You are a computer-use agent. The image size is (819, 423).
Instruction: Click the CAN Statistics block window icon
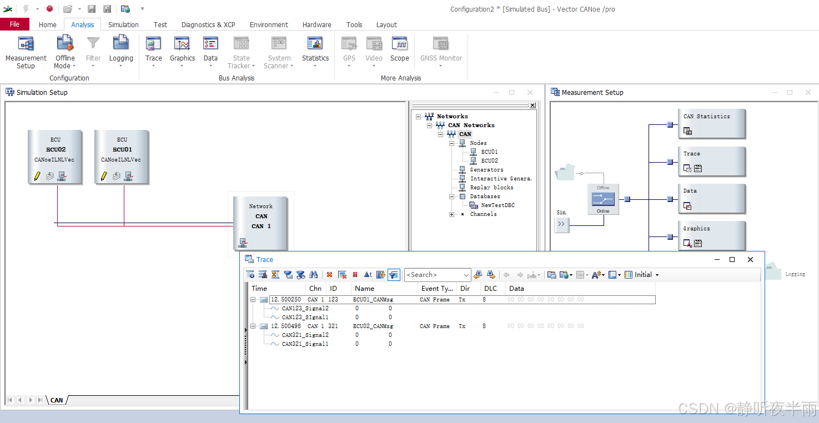click(x=687, y=132)
